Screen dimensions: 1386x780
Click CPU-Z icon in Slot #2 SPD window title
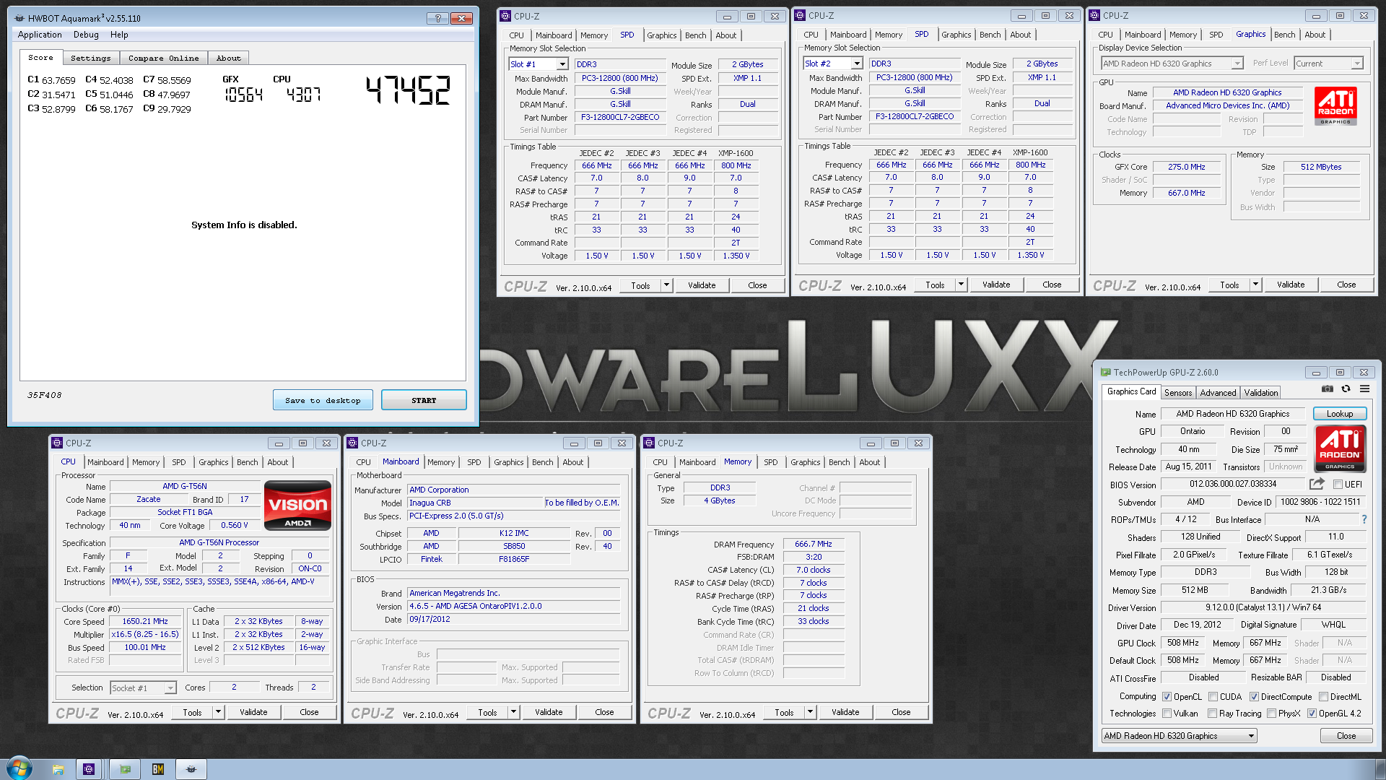(x=799, y=15)
